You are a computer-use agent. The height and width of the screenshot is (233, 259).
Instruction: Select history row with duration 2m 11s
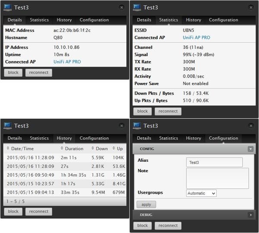65,157
